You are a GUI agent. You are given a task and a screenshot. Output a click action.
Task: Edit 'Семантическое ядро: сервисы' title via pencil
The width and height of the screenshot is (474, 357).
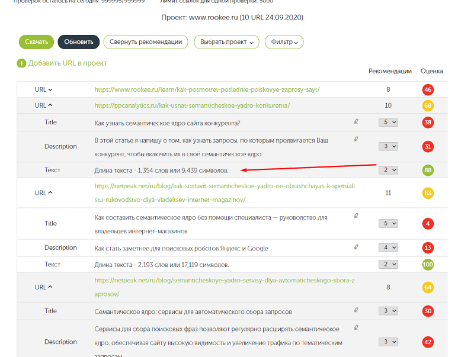pos(356,310)
